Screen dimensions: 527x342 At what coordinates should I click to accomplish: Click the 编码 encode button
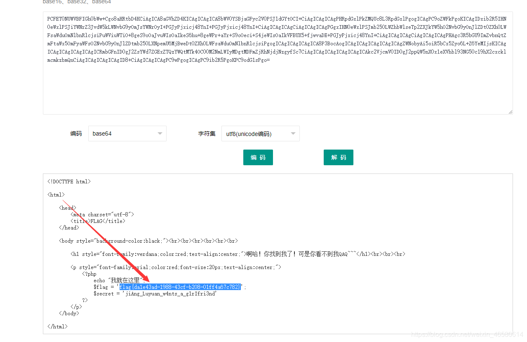click(258, 157)
